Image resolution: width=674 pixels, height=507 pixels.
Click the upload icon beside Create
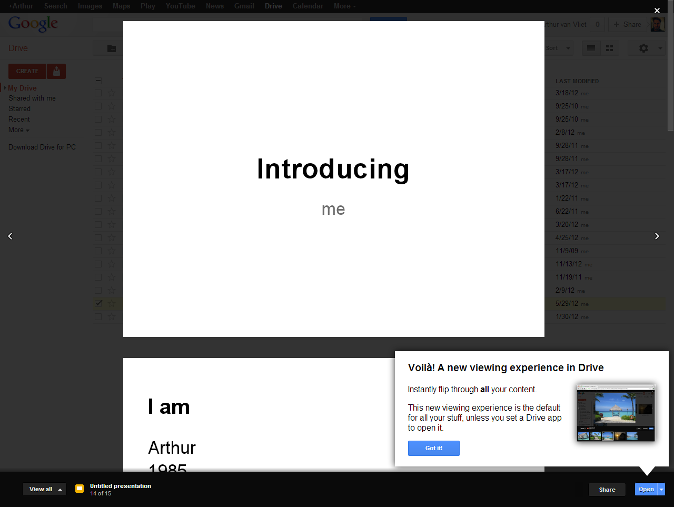pos(56,71)
